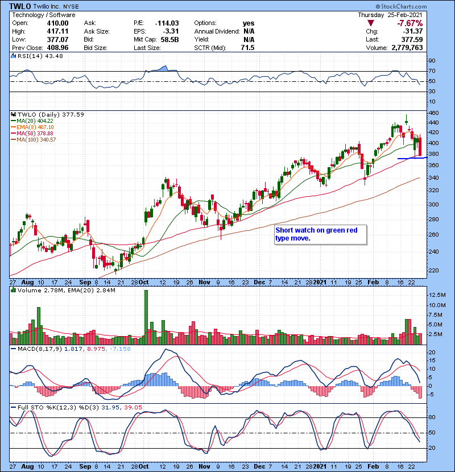The height and width of the screenshot is (472, 455).
Task: Click the Open value 410.00
Action: tap(57, 23)
